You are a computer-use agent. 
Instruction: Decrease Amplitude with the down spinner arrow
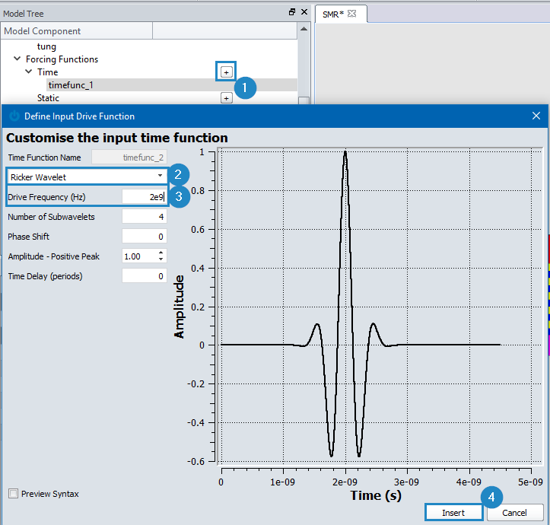pos(161,259)
